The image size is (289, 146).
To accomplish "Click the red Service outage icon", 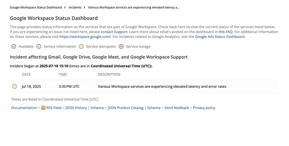I will (x=121, y=47).
